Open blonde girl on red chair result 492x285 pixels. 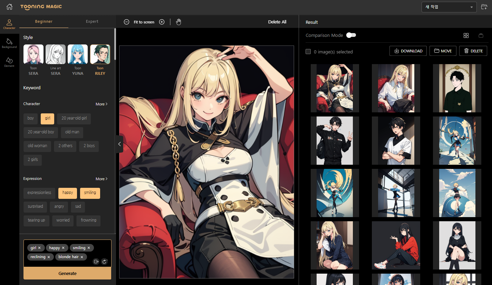335,88
